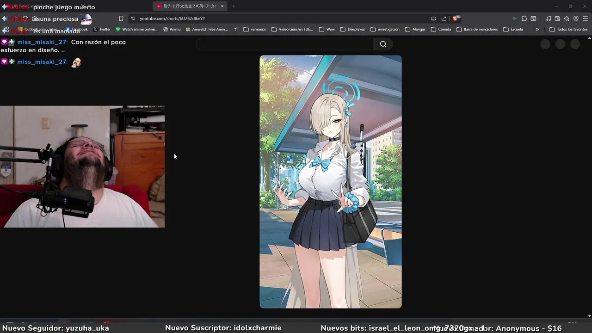The height and width of the screenshot is (333, 592).
Task: Open the Todos los favoritos folder
Action: click(568, 29)
